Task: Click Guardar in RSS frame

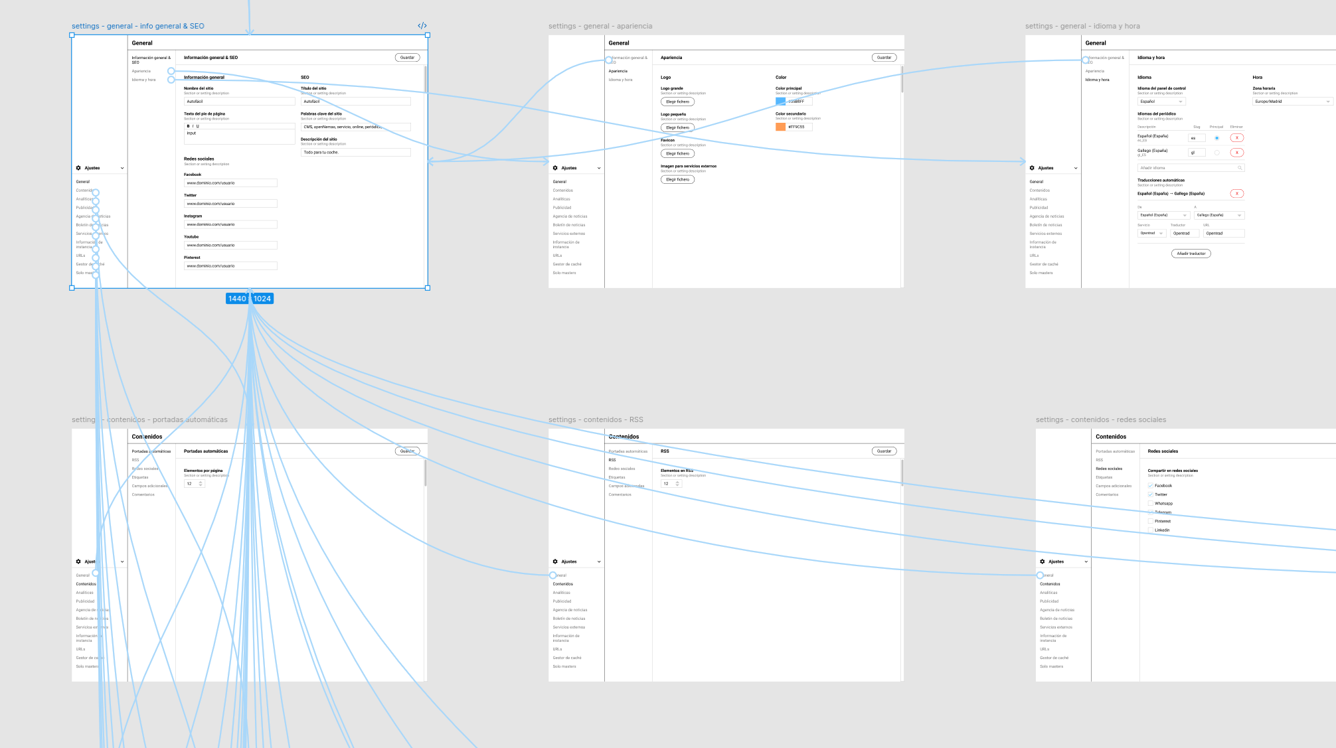Action: 884,451
